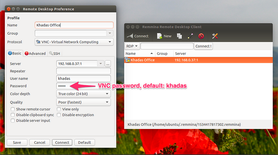
Task: Click the quick connect address field in Remmina
Action: click(167, 46)
